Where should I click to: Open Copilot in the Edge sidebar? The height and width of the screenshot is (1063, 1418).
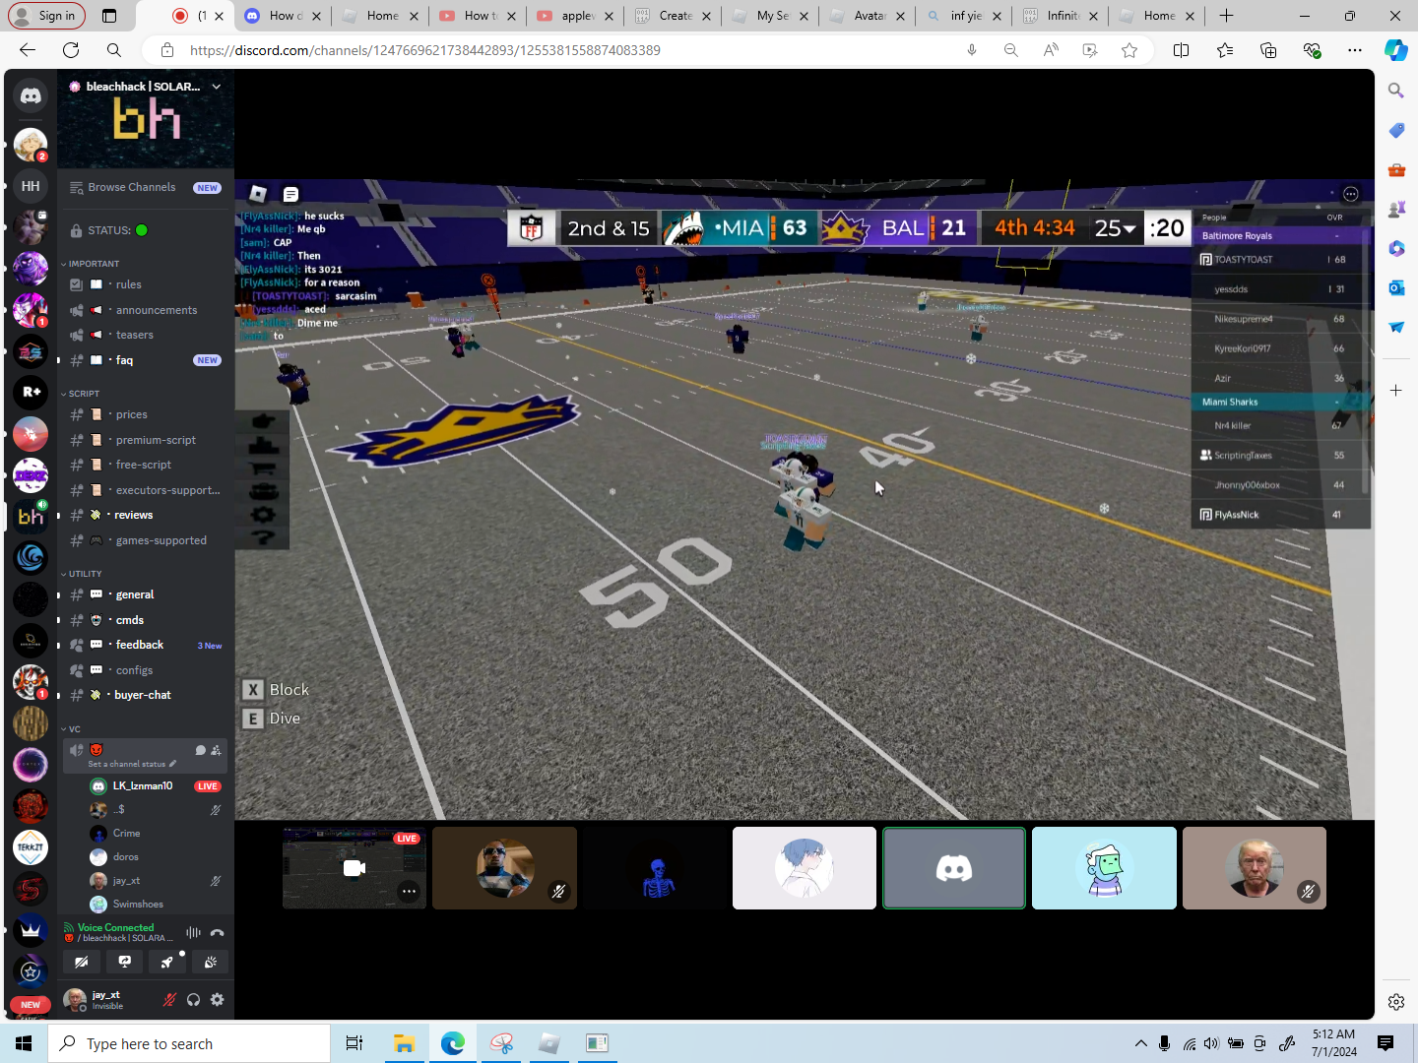(x=1396, y=50)
